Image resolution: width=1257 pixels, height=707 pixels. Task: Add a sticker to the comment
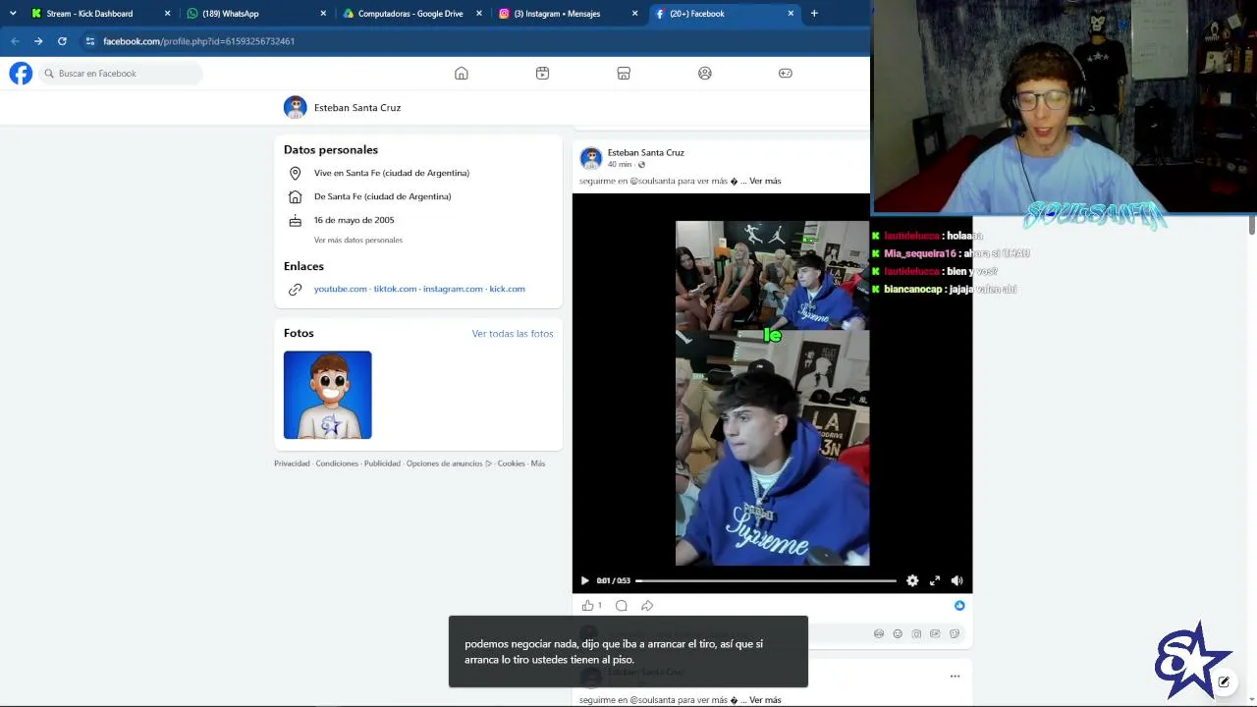point(955,634)
